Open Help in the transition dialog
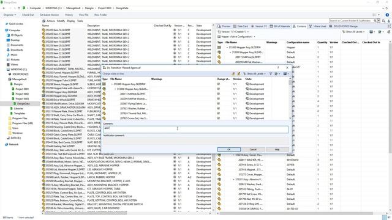 pyautogui.click(x=277, y=149)
